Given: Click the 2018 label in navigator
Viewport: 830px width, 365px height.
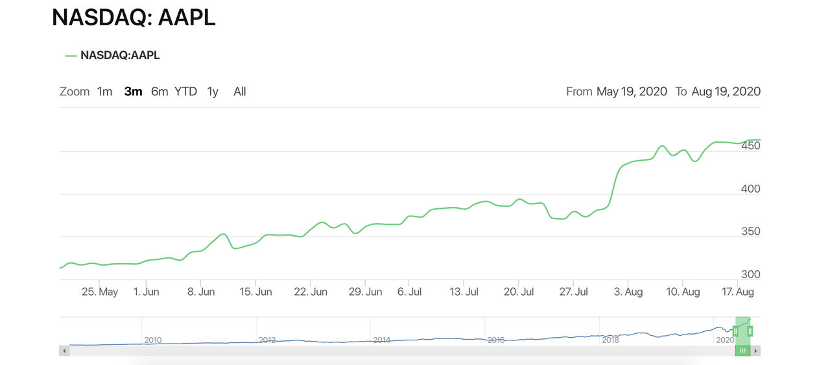Looking at the screenshot, I should point(610,340).
